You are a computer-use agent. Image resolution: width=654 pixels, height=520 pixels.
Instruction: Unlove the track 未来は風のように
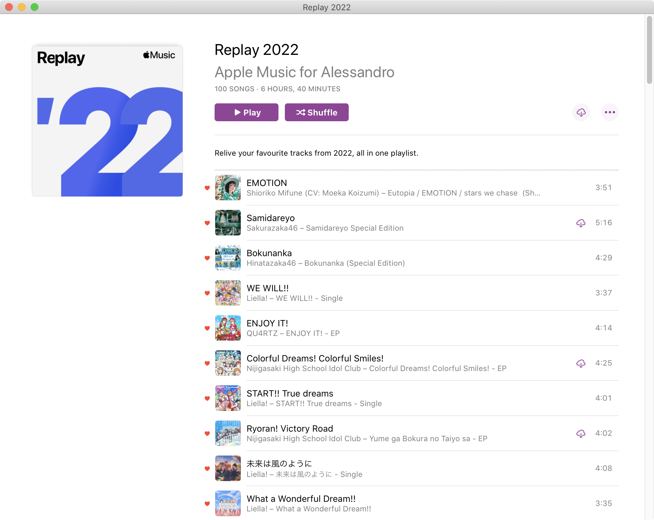tap(207, 468)
